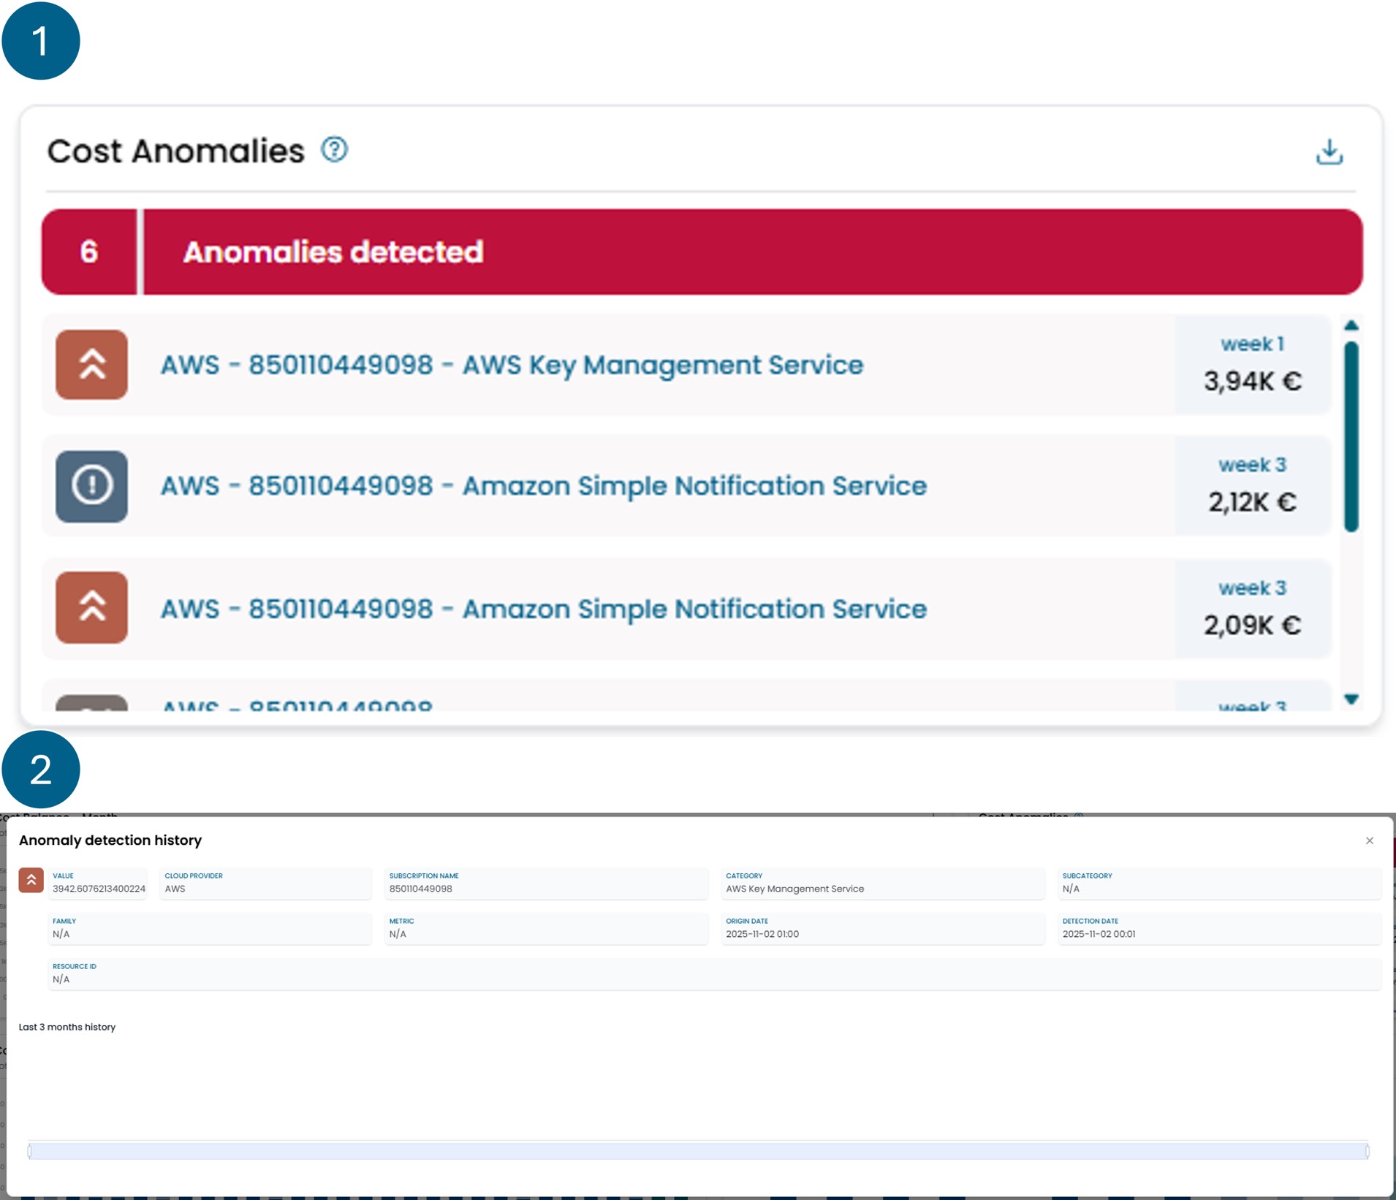Open the Simple Notification Service 2,12K € anomaly
1396x1200 pixels.
tap(543, 486)
